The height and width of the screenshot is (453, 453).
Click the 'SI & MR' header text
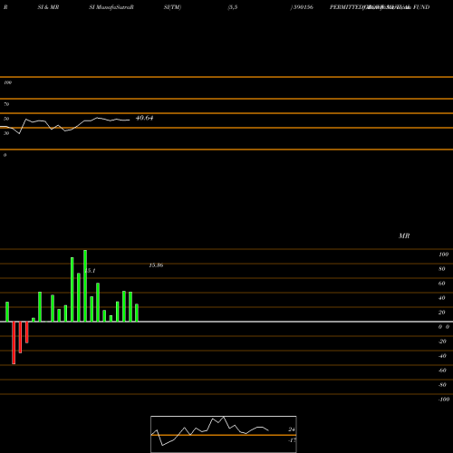[x=48, y=7]
